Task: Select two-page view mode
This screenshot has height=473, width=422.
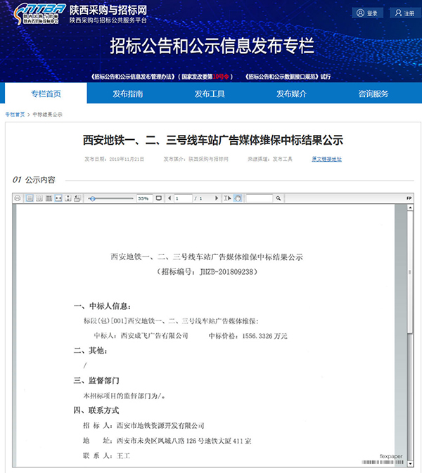Action: [39, 198]
